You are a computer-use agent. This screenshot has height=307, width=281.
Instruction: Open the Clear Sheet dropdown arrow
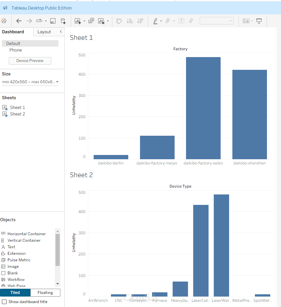click(x=108, y=21)
